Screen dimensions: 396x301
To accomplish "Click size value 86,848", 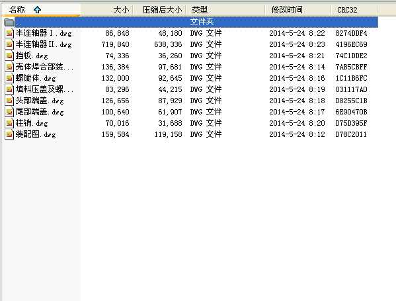I will click(x=117, y=33).
